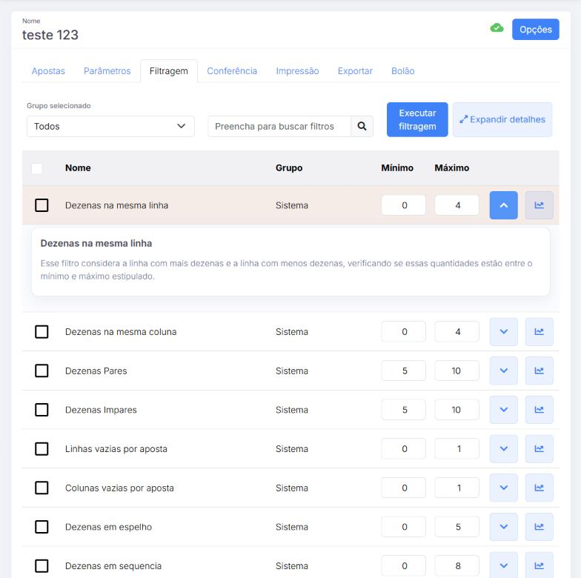Expand details of Dezenas Impares

[x=504, y=410]
